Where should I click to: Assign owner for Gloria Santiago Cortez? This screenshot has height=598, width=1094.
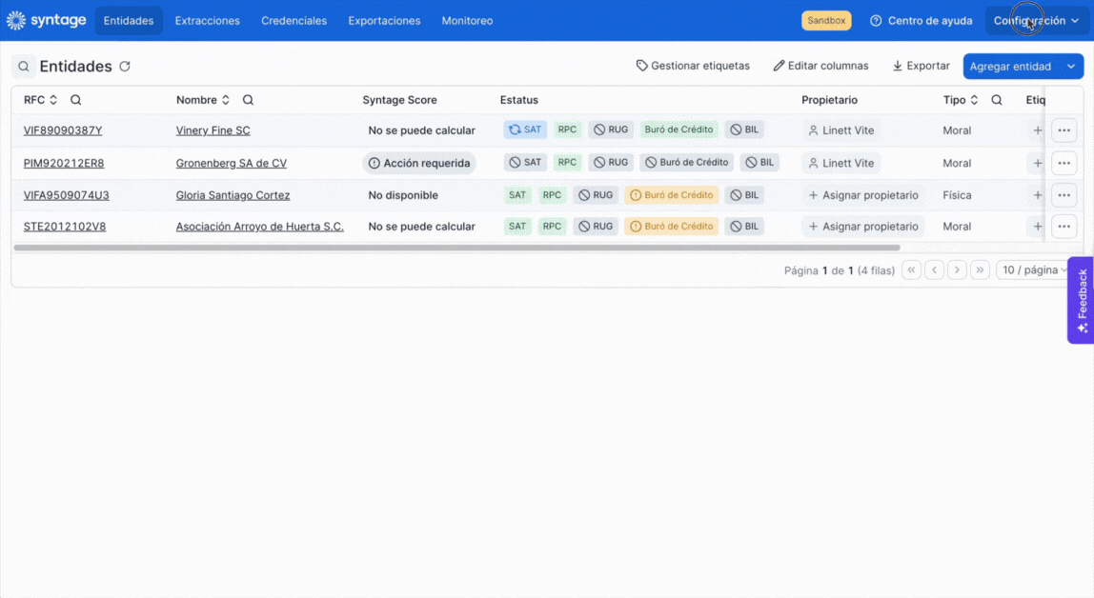point(863,195)
